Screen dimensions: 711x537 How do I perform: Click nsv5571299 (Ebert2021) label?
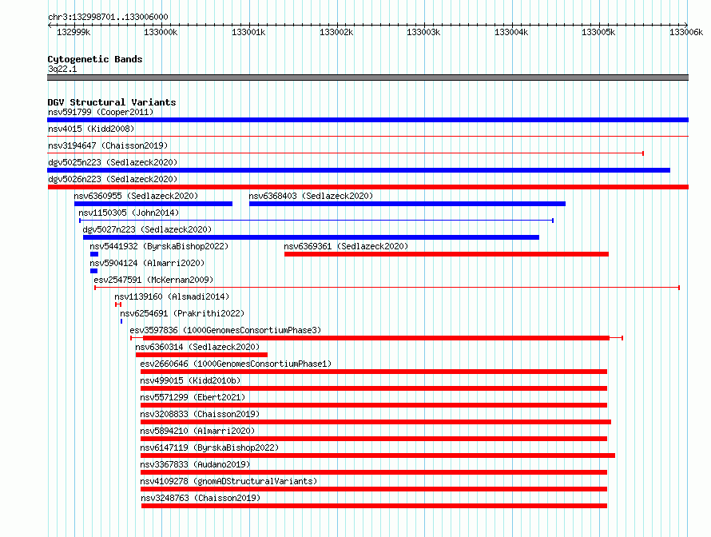pyautogui.click(x=193, y=397)
